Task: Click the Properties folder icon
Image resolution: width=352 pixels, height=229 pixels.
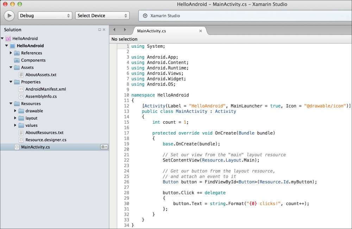Action: tap(17, 82)
